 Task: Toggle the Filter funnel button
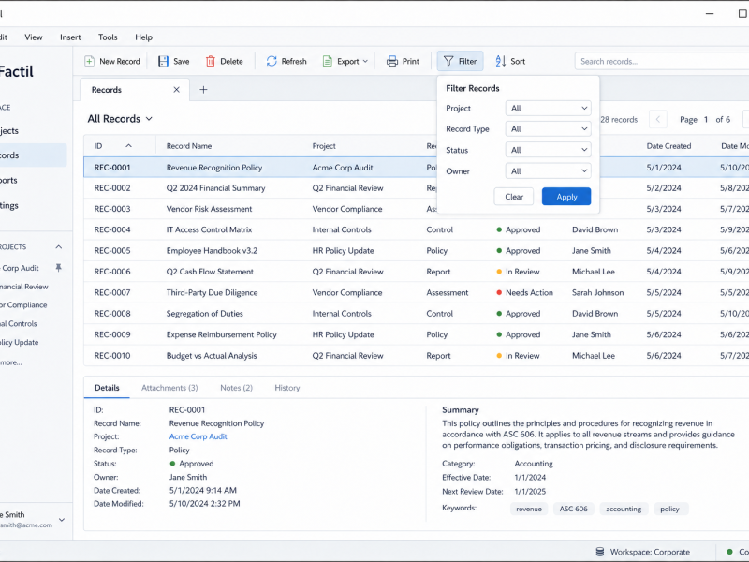point(460,61)
